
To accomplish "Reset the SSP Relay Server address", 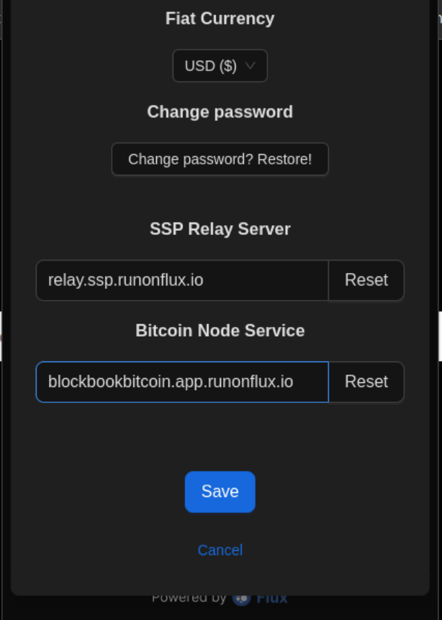I will [366, 281].
